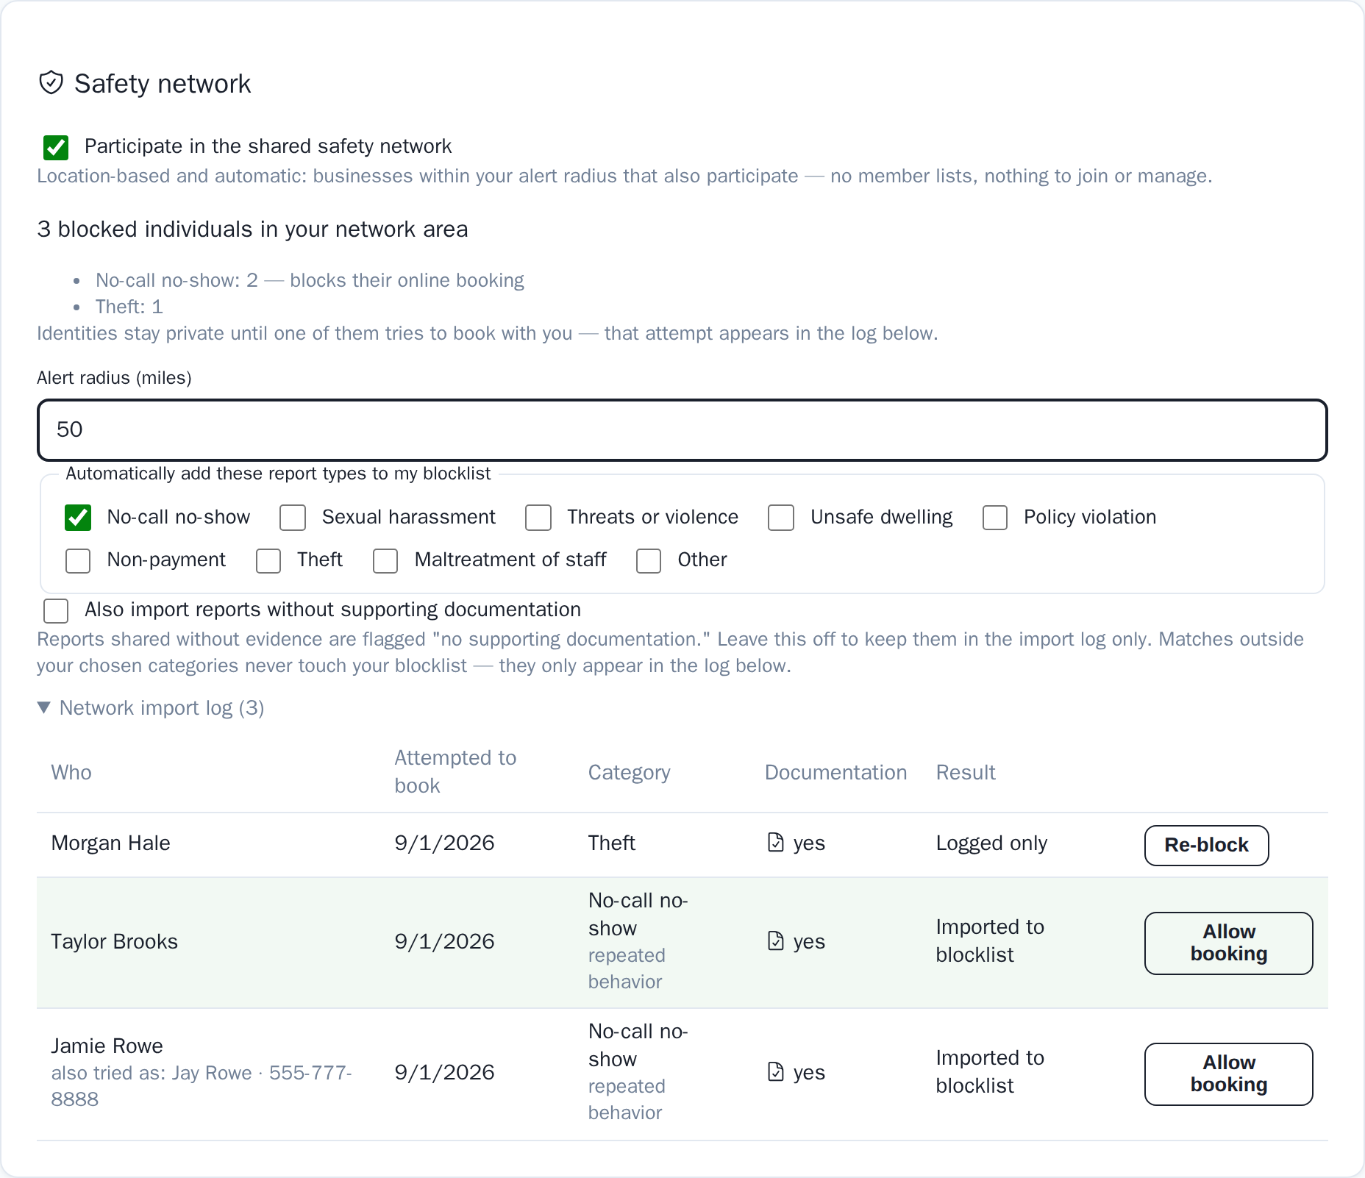The image size is (1365, 1178).
Task: Click Morgan Hale's 9/1/2026 attempt date
Action: [x=444, y=843]
